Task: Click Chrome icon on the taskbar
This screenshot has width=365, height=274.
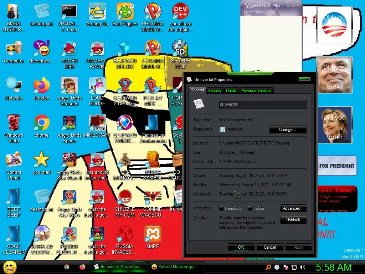Action: pyautogui.click(x=67, y=267)
